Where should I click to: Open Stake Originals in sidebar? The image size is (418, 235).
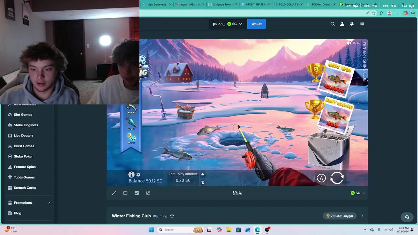pos(26,125)
